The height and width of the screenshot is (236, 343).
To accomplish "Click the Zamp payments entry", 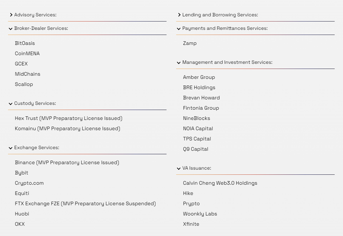I will 190,43.
